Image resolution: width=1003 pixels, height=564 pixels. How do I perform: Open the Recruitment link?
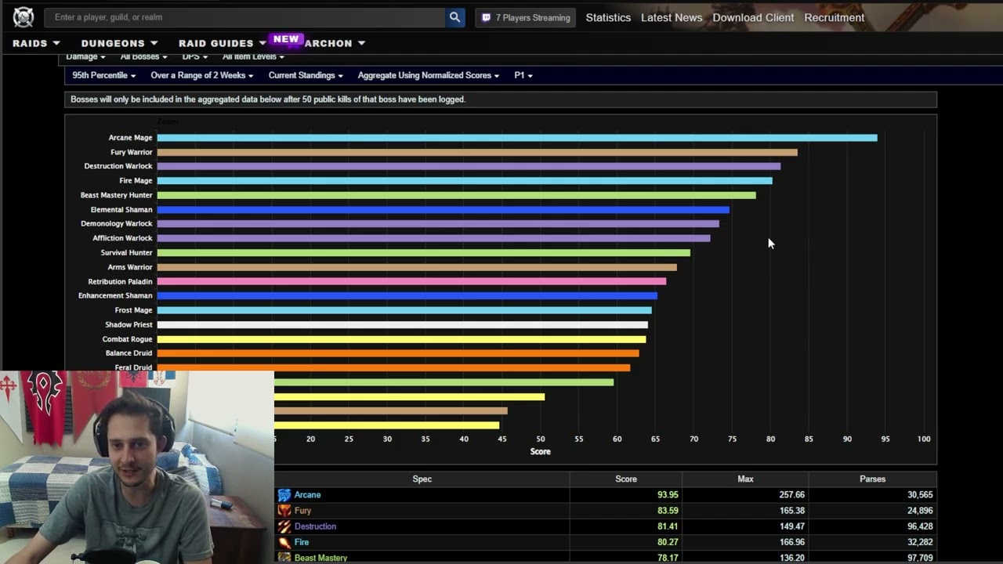pos(835,17)
